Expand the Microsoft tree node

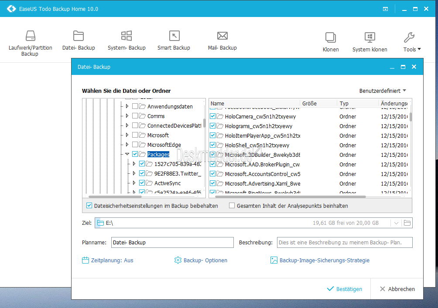(127, 135)
